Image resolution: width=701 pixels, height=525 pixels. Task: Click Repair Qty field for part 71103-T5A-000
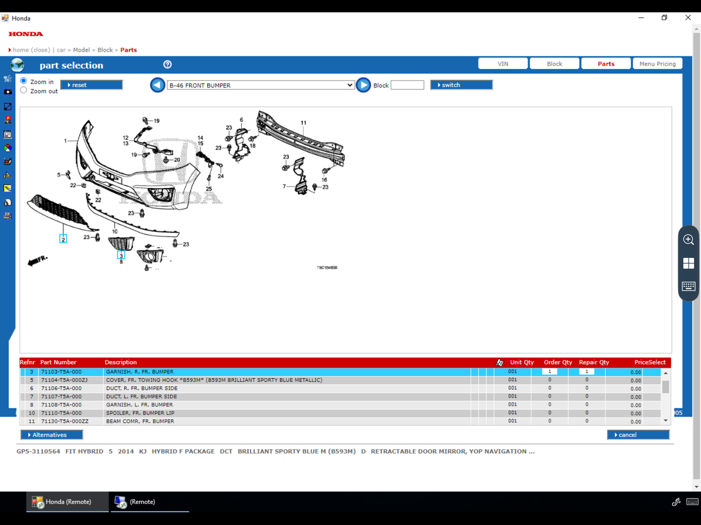click(x=587, y=372)
